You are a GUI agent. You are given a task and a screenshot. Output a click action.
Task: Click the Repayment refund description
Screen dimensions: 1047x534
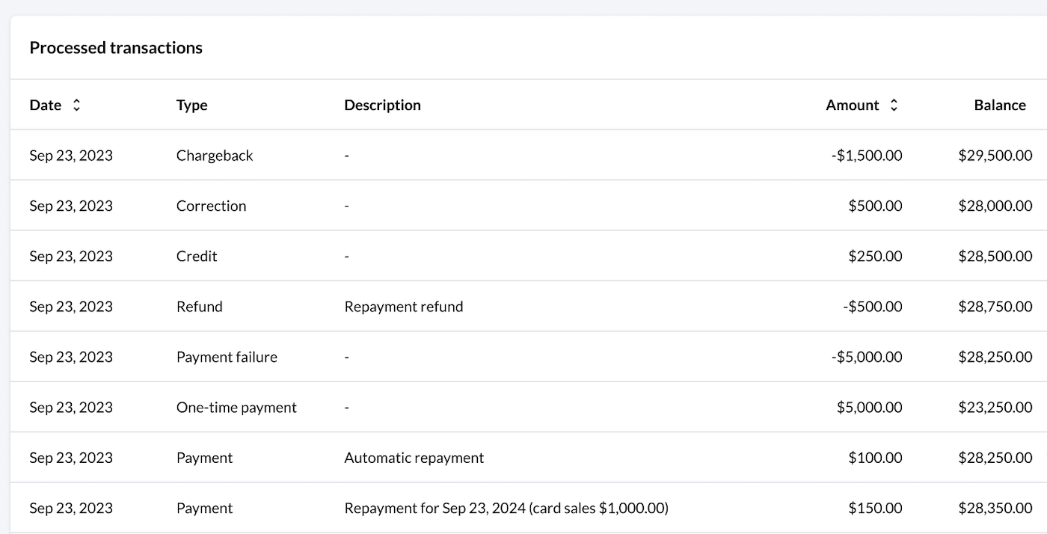click(404, 307)
